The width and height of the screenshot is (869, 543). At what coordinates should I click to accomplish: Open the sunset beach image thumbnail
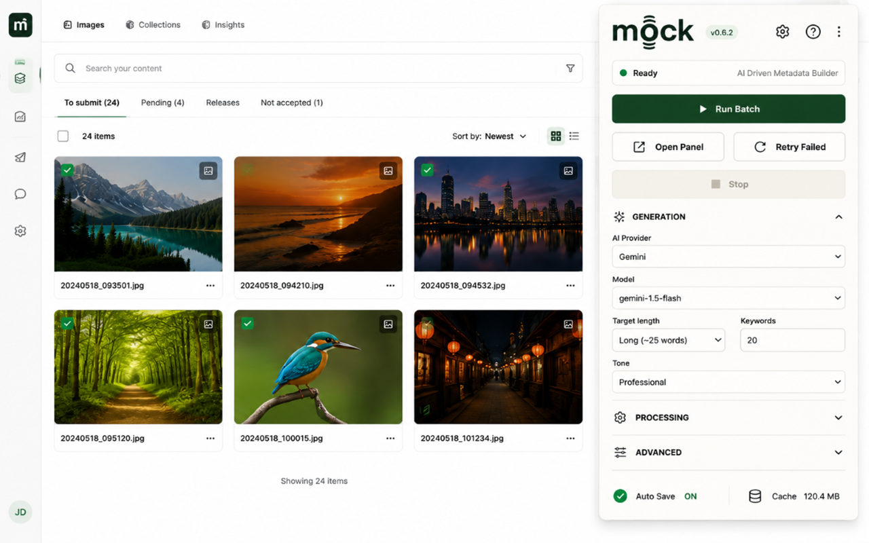(318, 214)
